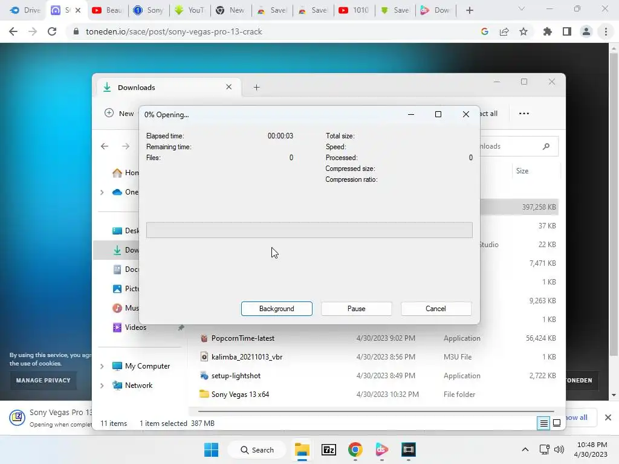Open Chrome tab search chevron

tap(522, 8)
